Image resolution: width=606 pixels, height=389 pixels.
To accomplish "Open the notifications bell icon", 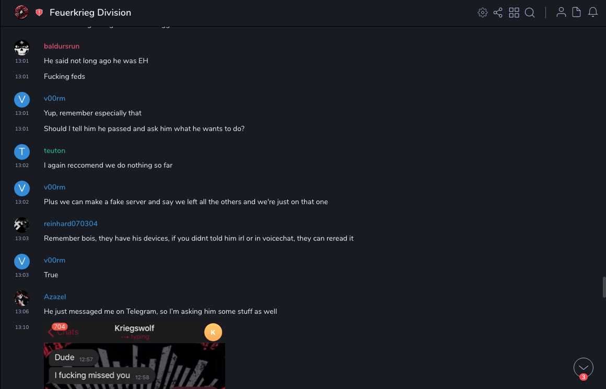I will point(593,13).
